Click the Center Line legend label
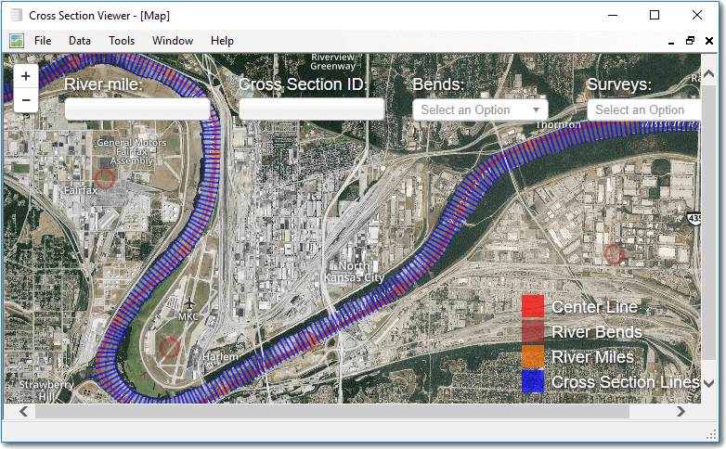This screenshot has width=726, height=449. click(594, 307)
